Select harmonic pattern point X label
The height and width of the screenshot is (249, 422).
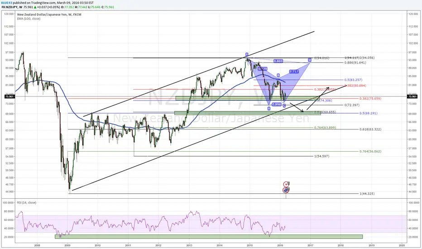pos(246,54)
